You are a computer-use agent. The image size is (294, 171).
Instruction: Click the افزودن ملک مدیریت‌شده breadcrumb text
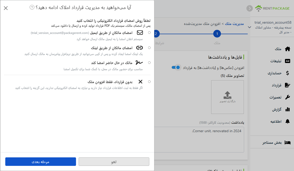(202, 24)
